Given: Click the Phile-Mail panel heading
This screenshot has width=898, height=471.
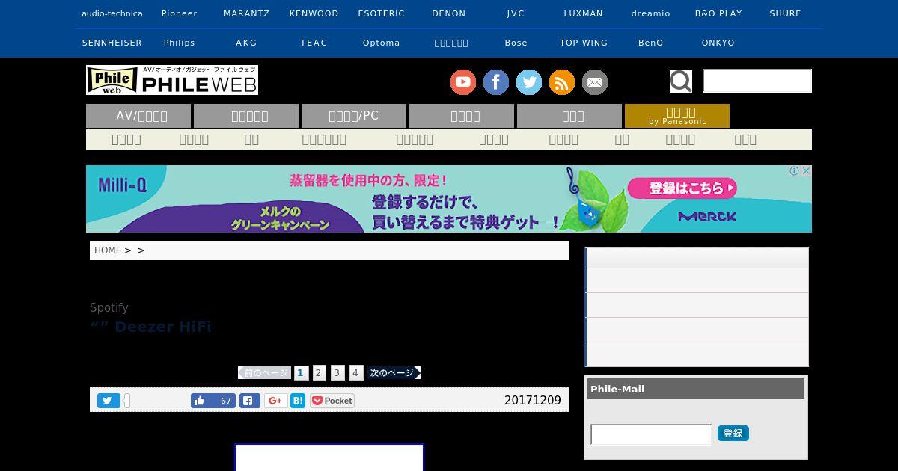Looking at the screenshot, I should pos(696,389).
